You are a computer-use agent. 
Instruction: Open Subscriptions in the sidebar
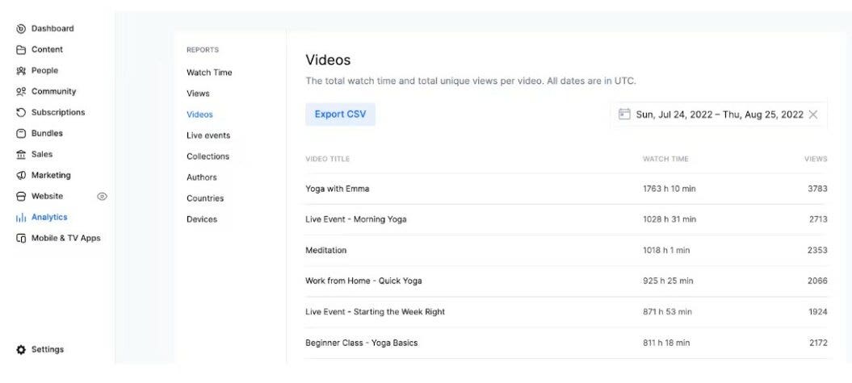point(58,112)
